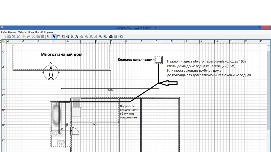
Task: Zoom out of the plan
Action: 105,37
